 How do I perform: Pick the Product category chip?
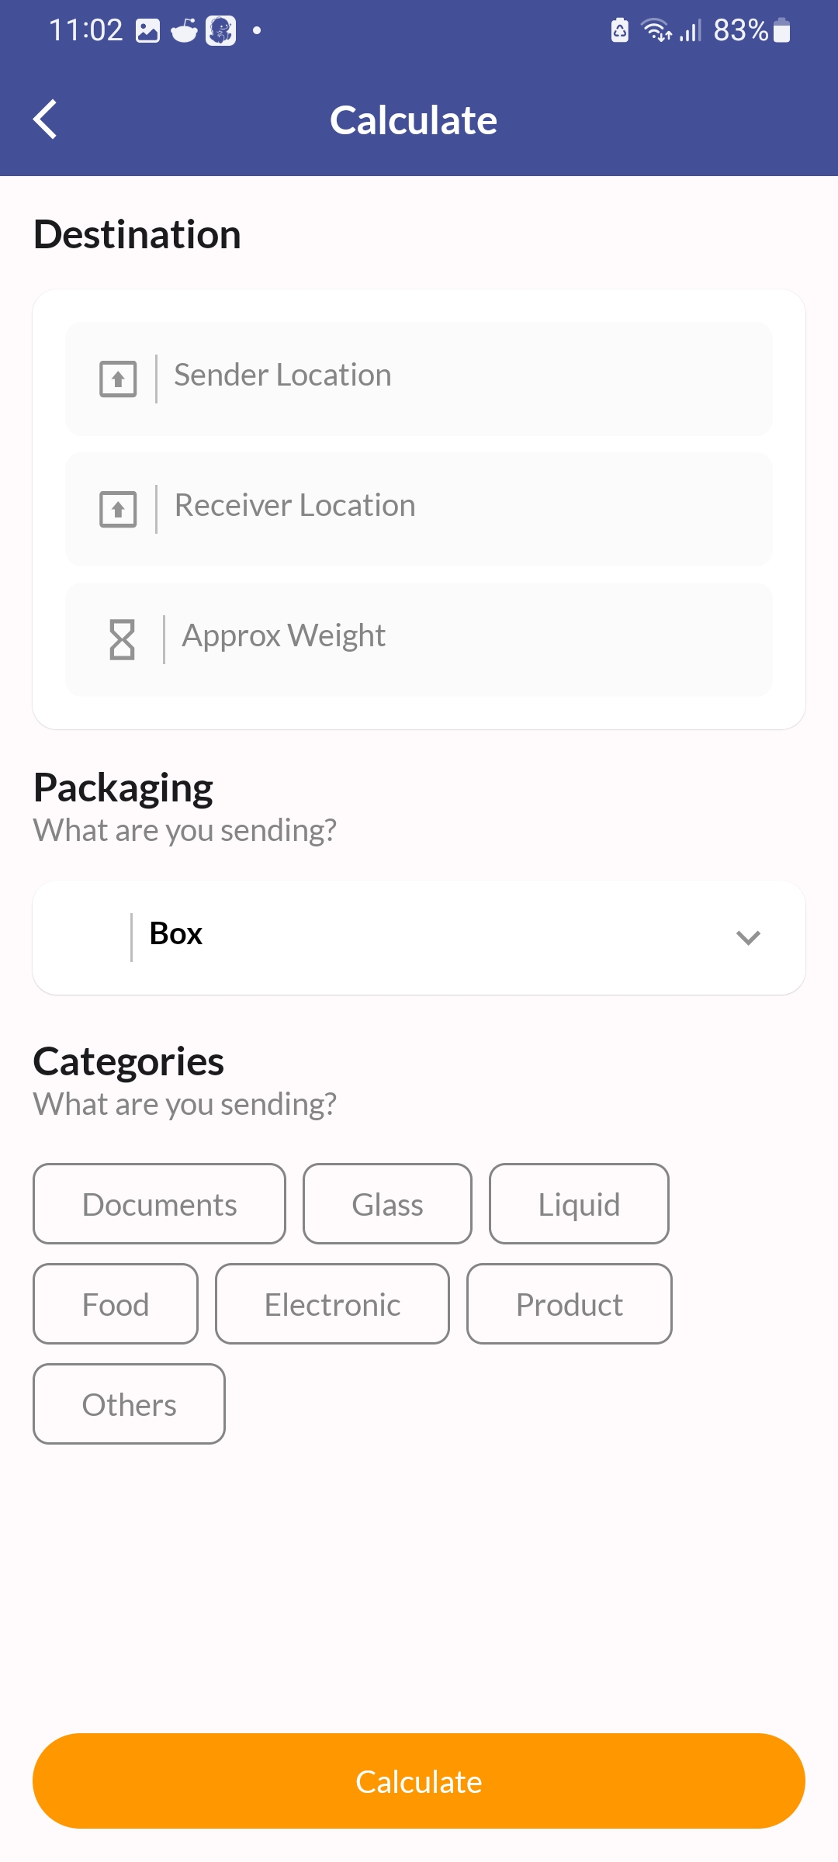click(569, 1304)
